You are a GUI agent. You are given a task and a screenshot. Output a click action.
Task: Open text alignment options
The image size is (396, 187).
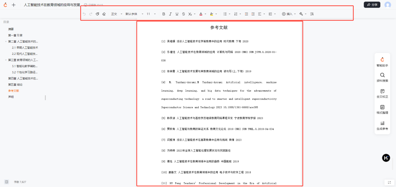260,14
